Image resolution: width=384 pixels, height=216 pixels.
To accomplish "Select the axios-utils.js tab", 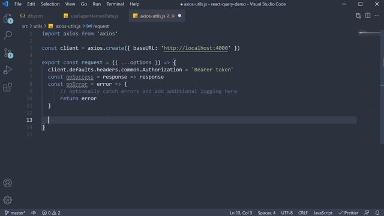I will (157, 16).
